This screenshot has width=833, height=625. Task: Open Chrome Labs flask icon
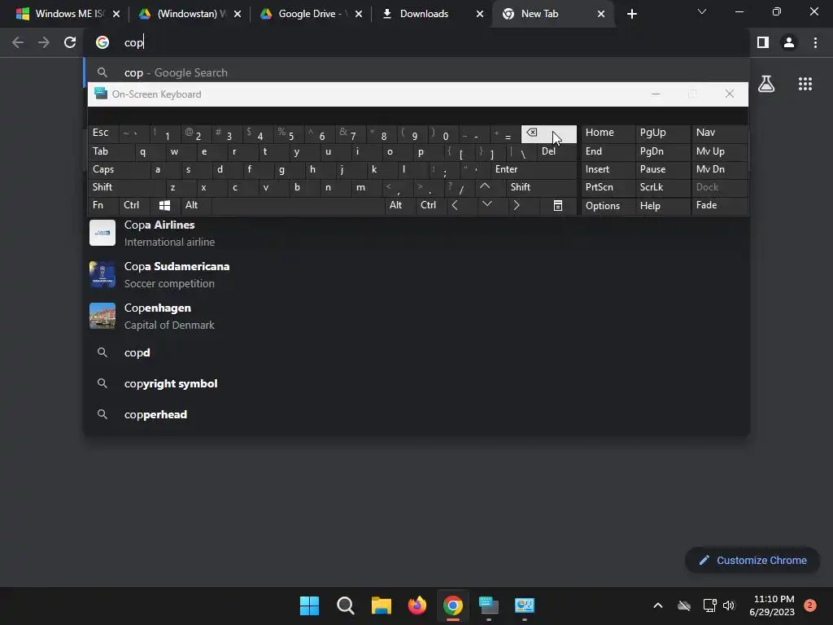point(766,84)
